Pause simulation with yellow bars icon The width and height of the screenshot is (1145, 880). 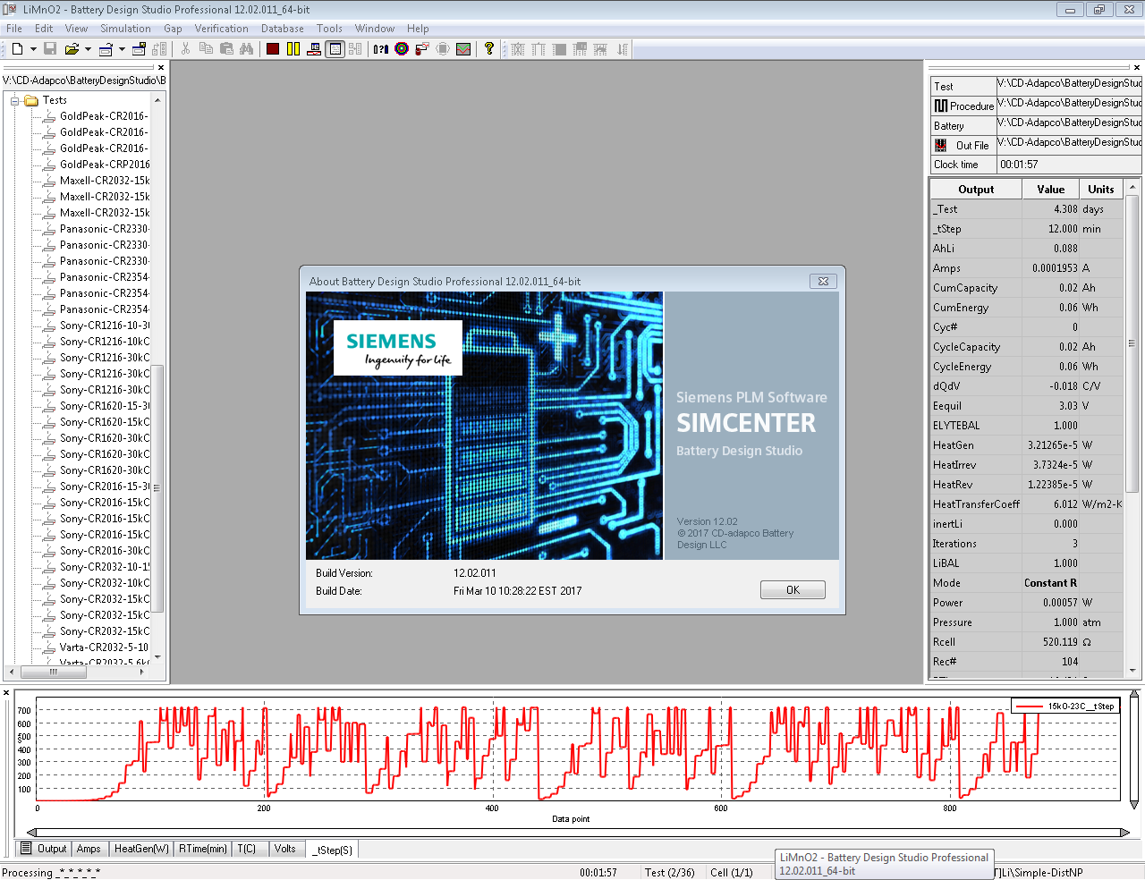coord(293,49)
